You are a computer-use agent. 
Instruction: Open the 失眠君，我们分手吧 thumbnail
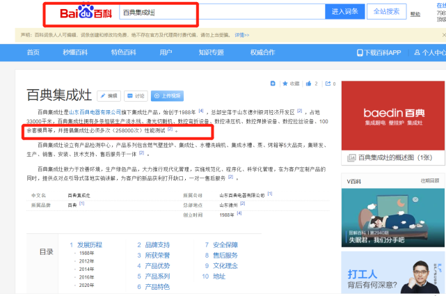tap(393, 218)
